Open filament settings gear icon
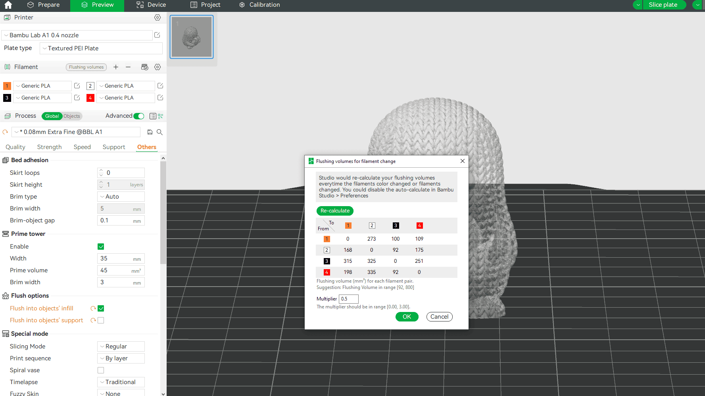This screenshot has height=396, width=705. pyautogui.click(x=158, y=67)
